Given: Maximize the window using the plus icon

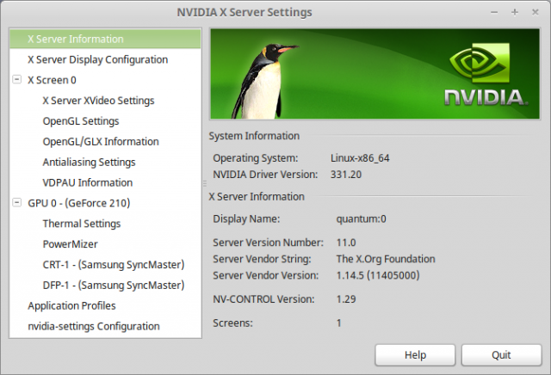Looking at the screenshot, I should [515, 12].
